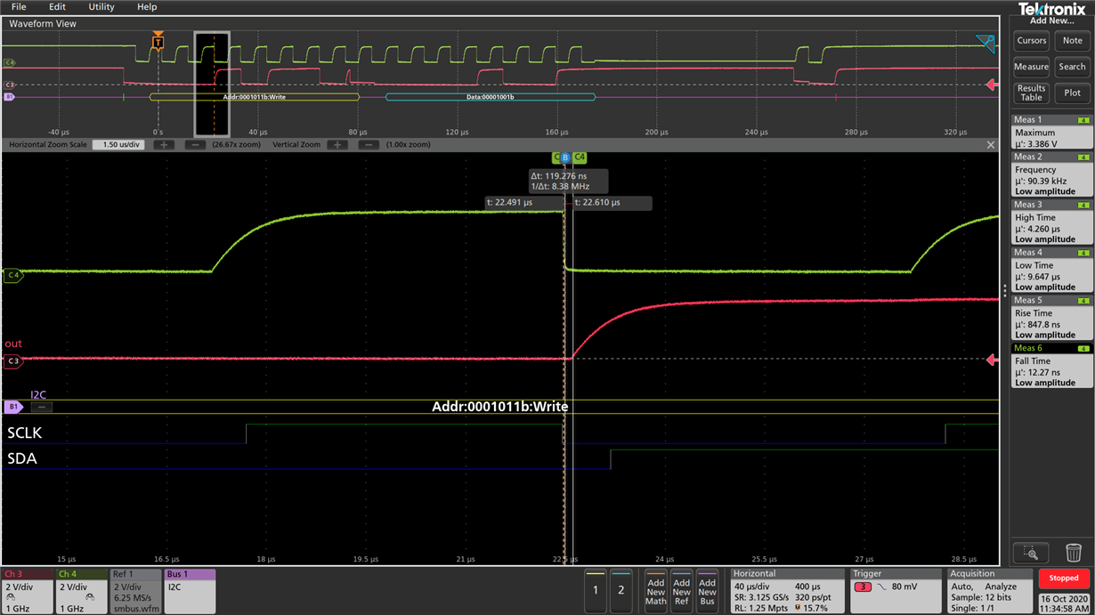Select the B1 bus handle in zoom view
The width and height of the screenshot is (1095, 615).
pos(12,407)
